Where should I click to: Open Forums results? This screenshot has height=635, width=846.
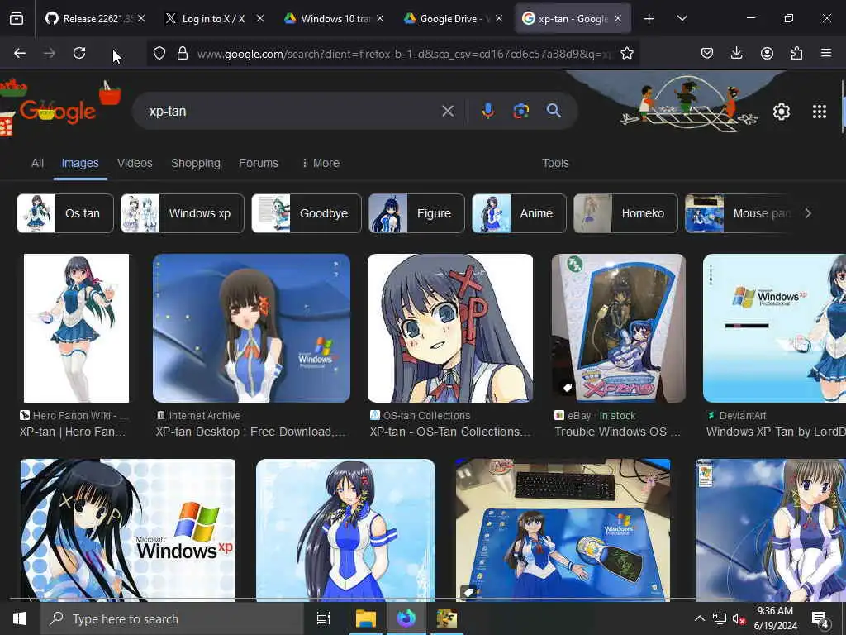(x=258, y=163)
